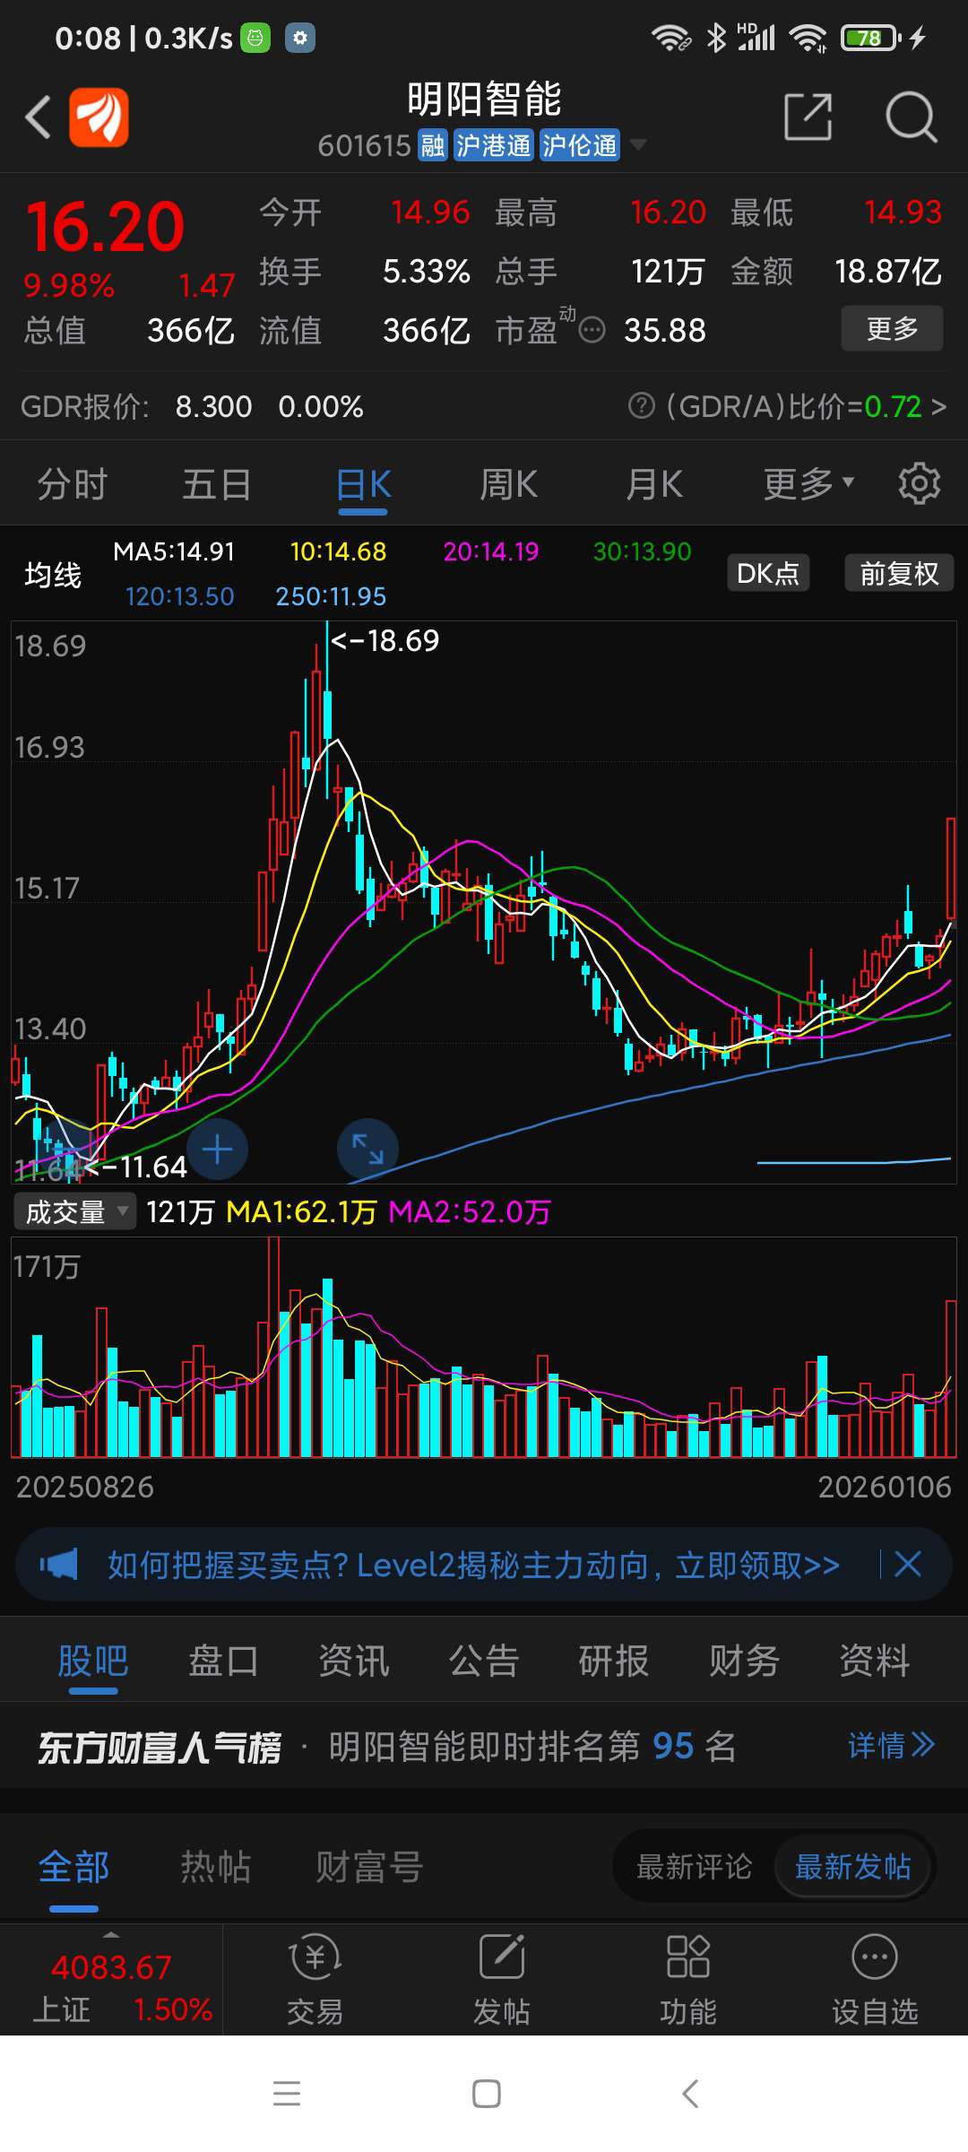Image resolution: width=968 pixels, height=2152 pixels.
Task: Tap the back arrow icon
Action: (38, 117)
